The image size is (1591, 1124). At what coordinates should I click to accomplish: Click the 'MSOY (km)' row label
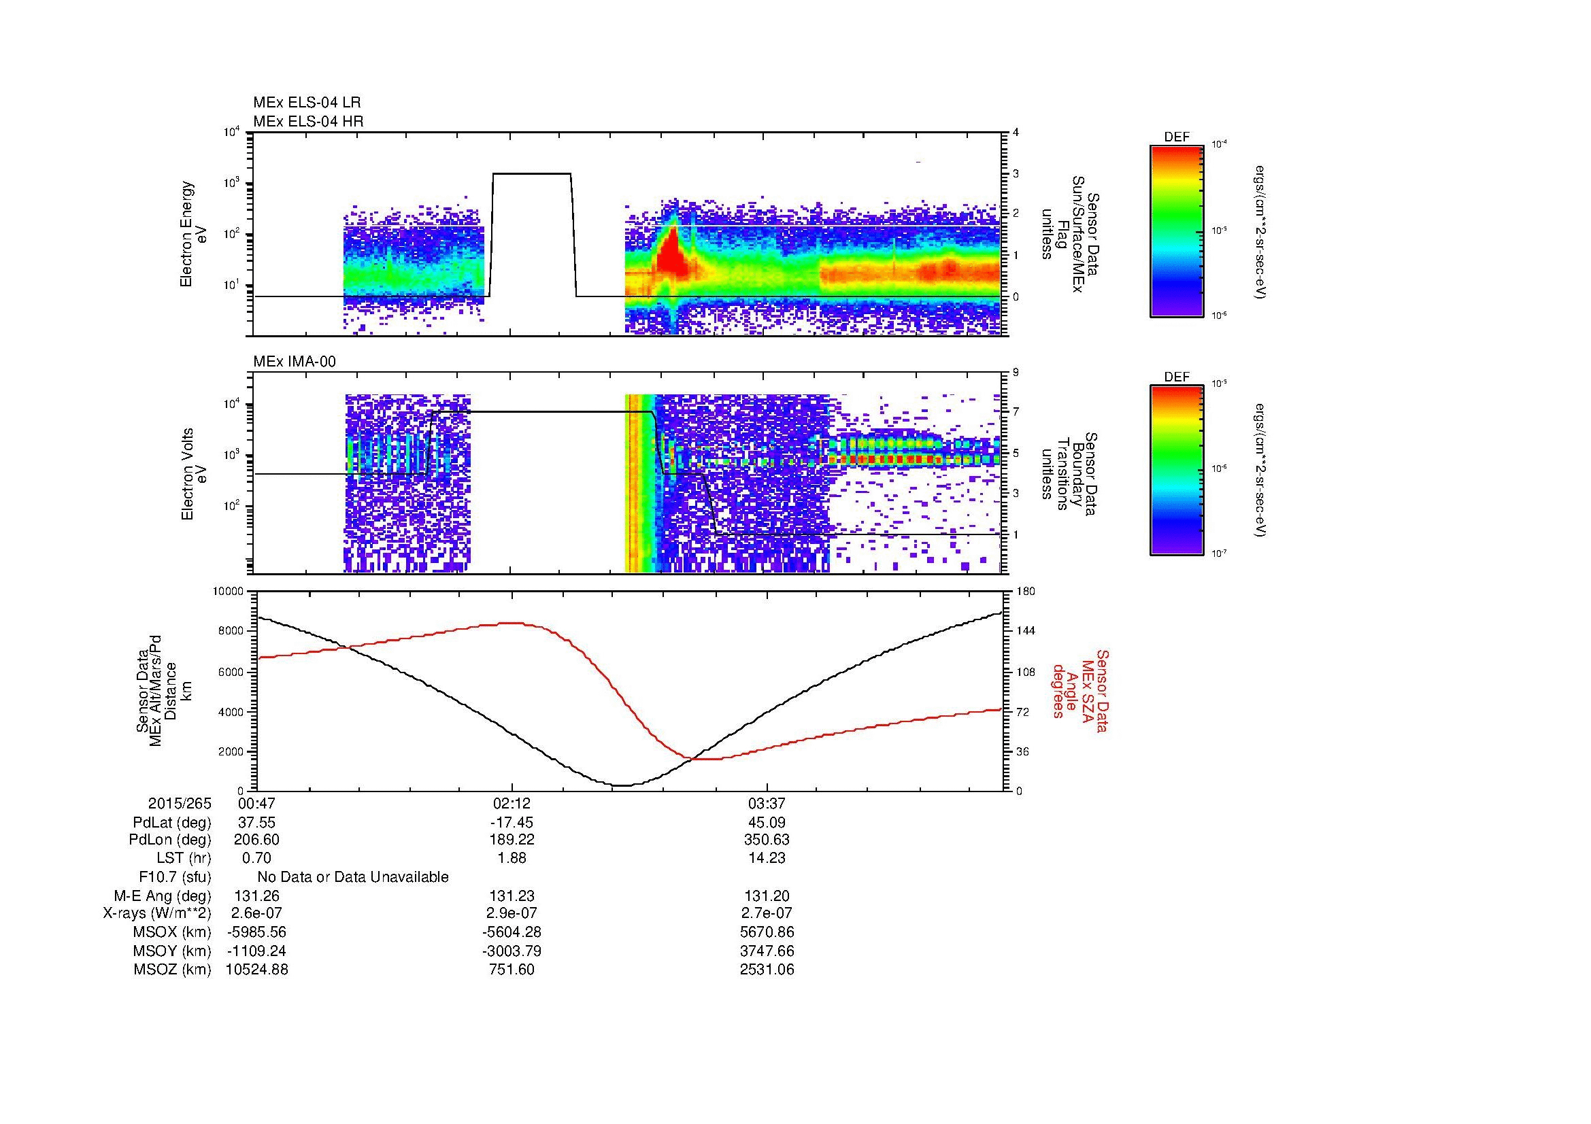point(172,951)
